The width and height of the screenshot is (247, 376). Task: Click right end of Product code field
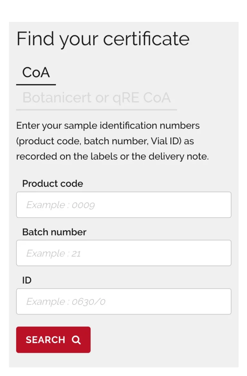[222, 205]
